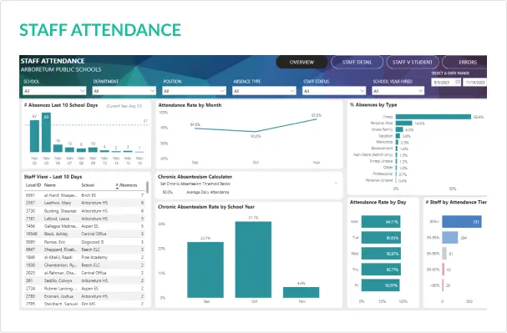The height and width of the screenshot is (333, 507).
Task: Select the Leathers, Mary row
Action: pos(84,203)
